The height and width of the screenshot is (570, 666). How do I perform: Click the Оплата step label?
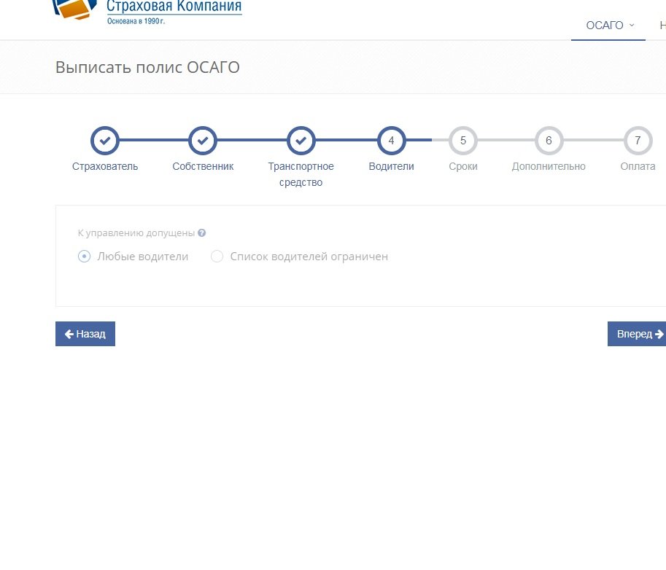point(638,166)
